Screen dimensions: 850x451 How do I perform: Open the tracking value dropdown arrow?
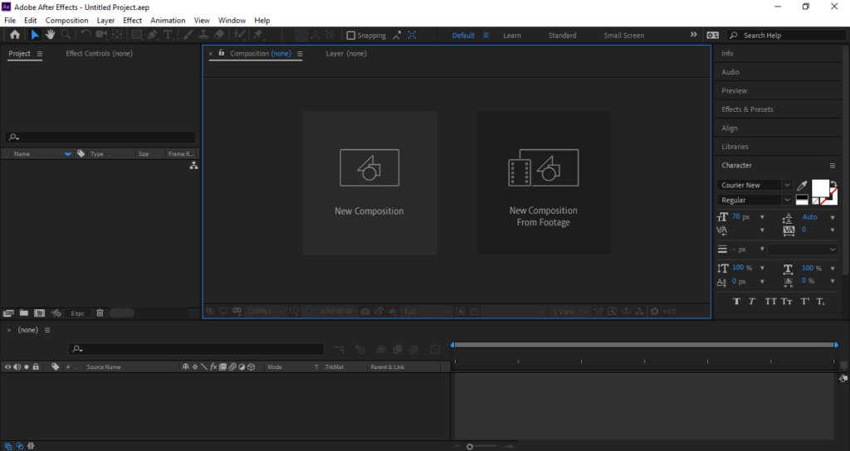click(x=833, y=230)
